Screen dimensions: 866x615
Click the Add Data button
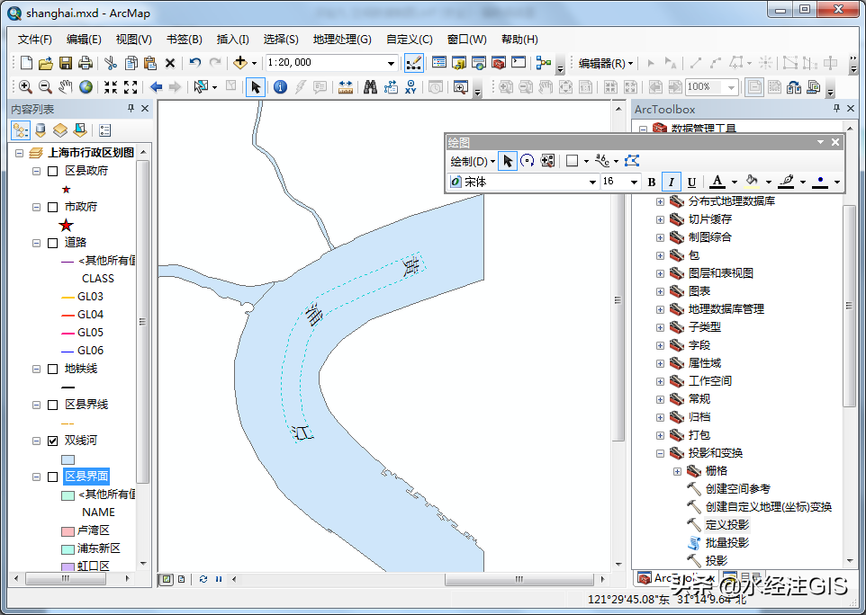coord(240,63)
